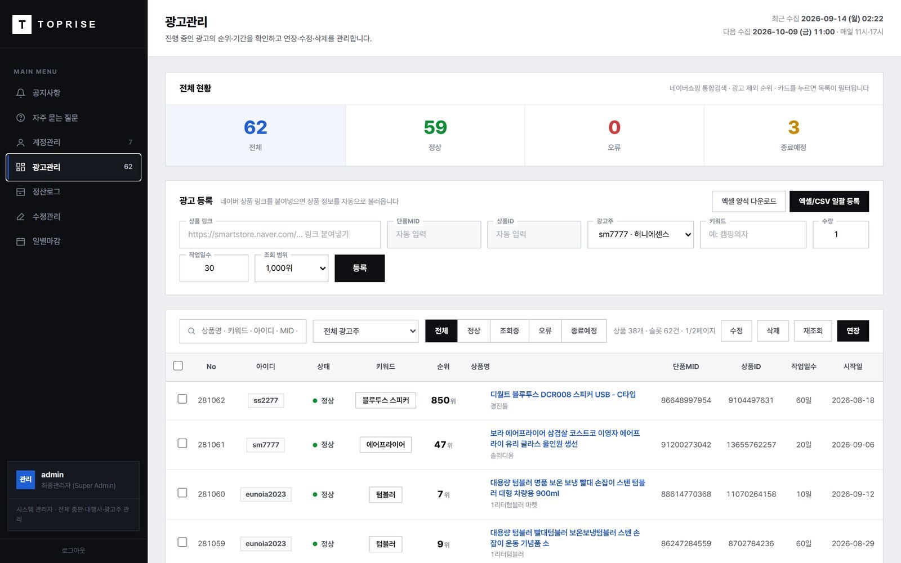Viewport: 901px width, 563px height.
Task: Click 엑셀 양식 다운로드 button
Action: (749, 202)
